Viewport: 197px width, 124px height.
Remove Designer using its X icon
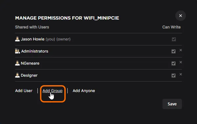181,74
